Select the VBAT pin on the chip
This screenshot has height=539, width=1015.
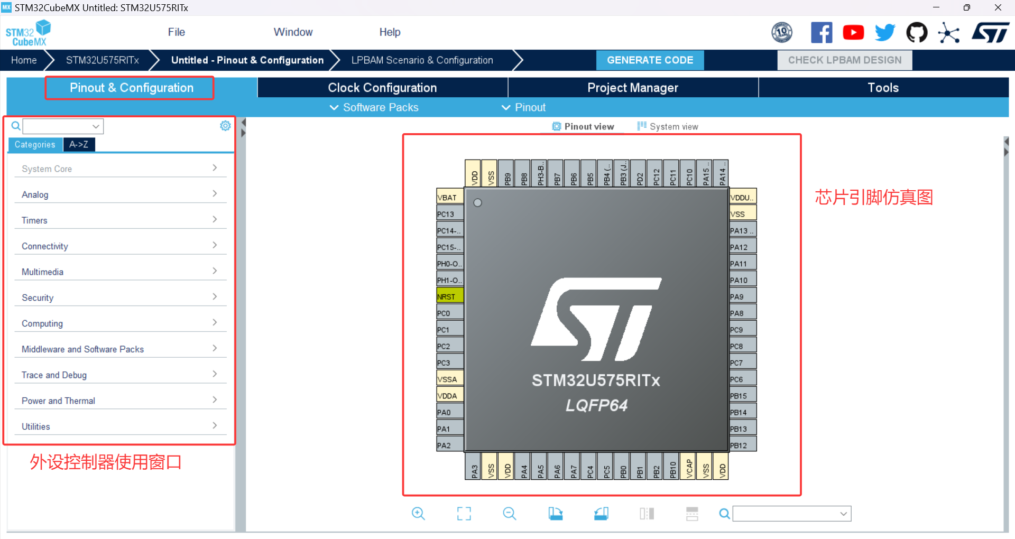[450, 197]
